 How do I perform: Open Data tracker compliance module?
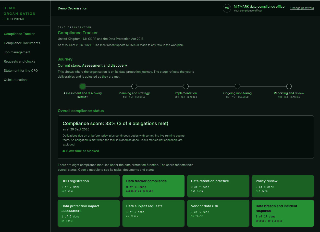[x=153, y=186]
